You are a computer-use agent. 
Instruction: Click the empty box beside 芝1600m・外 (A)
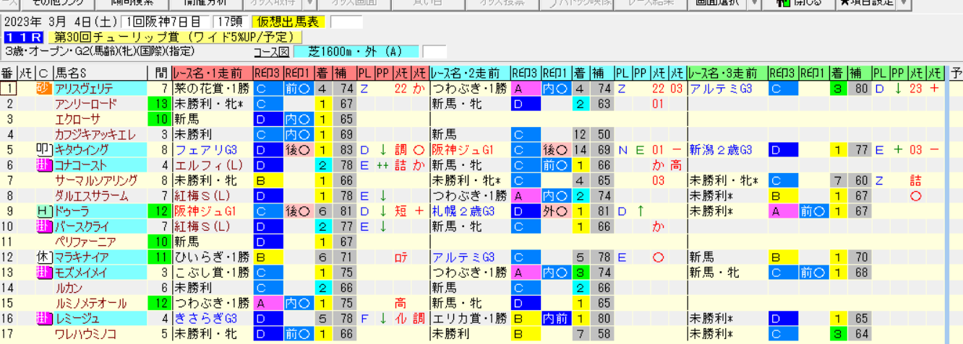[435, 52]
